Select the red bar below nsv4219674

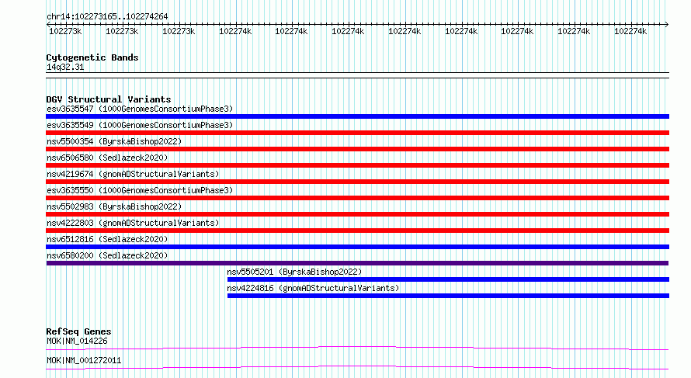pos(357,182)
